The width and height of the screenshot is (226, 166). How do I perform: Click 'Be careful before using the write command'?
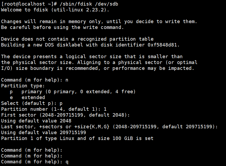click(x=62, y=27)
